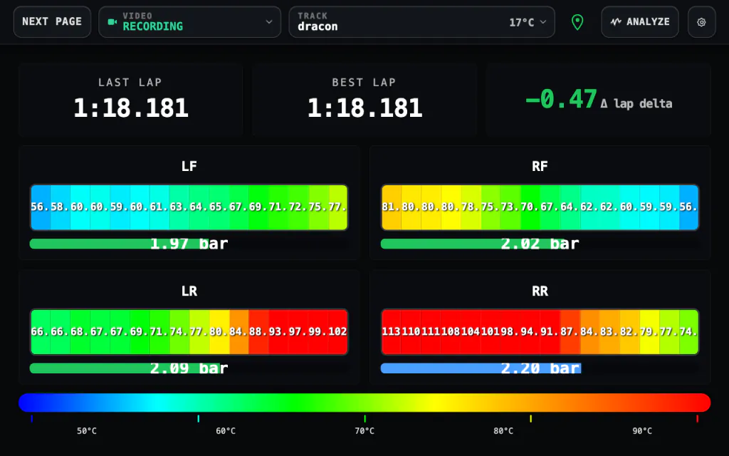The width and height of the screenshot is (729, 456).
Task: Click the red tick marker on the legend
Action: [x=697, y=419]
